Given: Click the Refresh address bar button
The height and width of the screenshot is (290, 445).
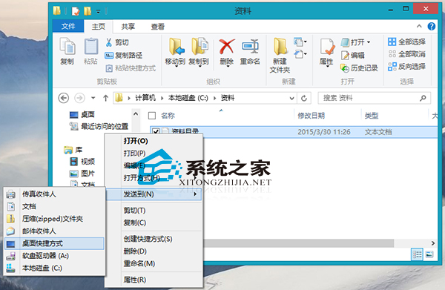Looking at the screenshot, I should point(304,98).
